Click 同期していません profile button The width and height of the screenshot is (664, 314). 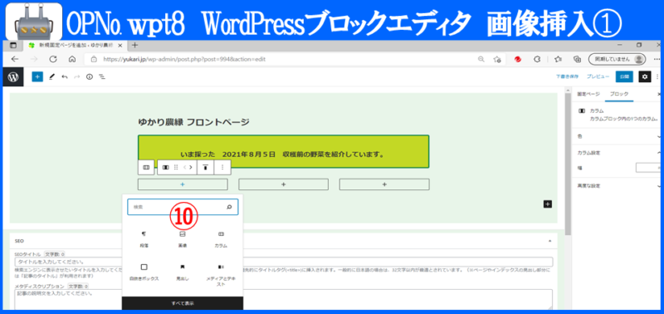click(x=617, y=59)
